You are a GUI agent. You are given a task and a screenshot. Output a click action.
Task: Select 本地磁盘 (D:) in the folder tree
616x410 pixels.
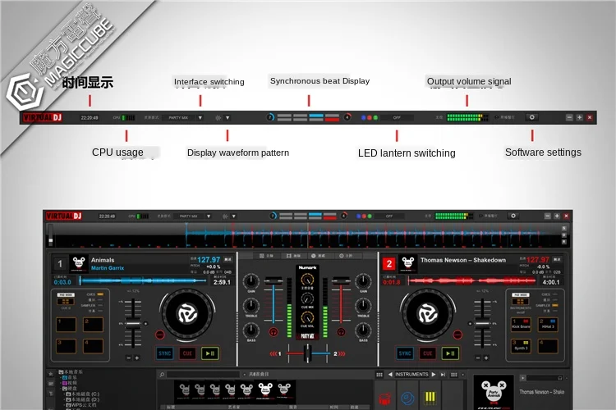pos(82,399)
